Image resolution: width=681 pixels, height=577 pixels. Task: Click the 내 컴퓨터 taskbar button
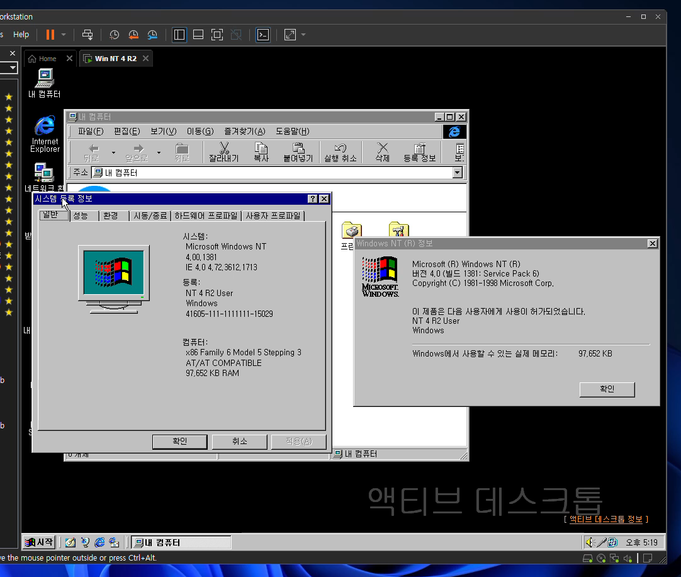point(181,542)
